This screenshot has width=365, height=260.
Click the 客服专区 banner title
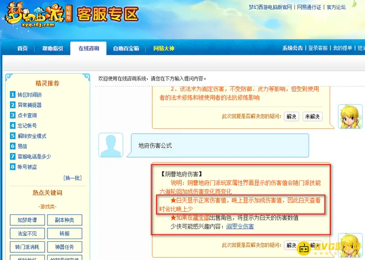108,14
